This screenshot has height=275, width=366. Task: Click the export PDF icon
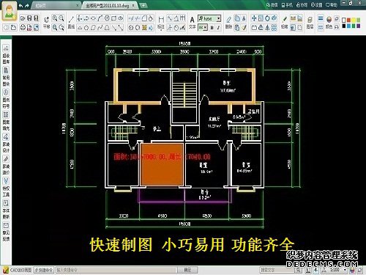coord(29,27)
